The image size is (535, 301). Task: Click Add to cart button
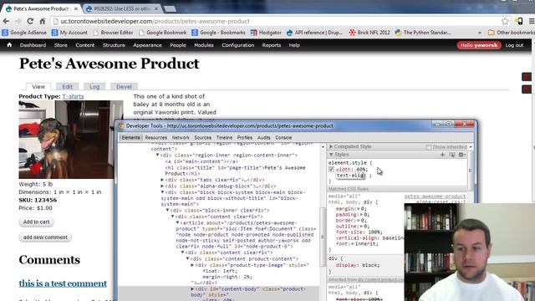click(x=36, y=222)
